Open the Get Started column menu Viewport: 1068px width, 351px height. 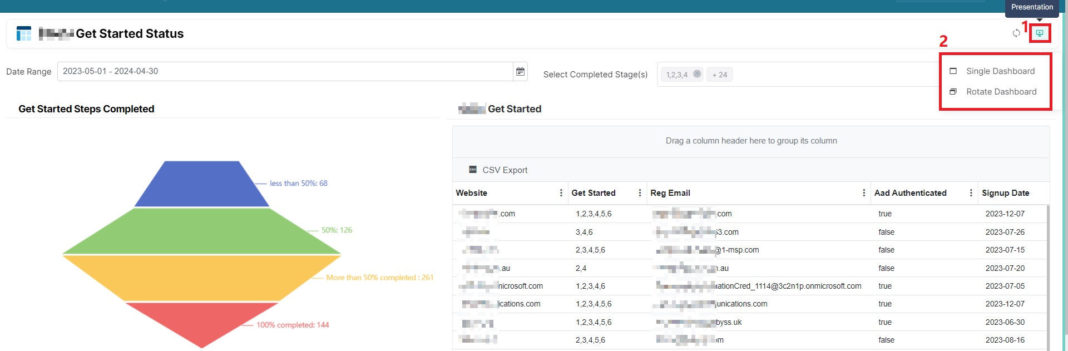640,193
